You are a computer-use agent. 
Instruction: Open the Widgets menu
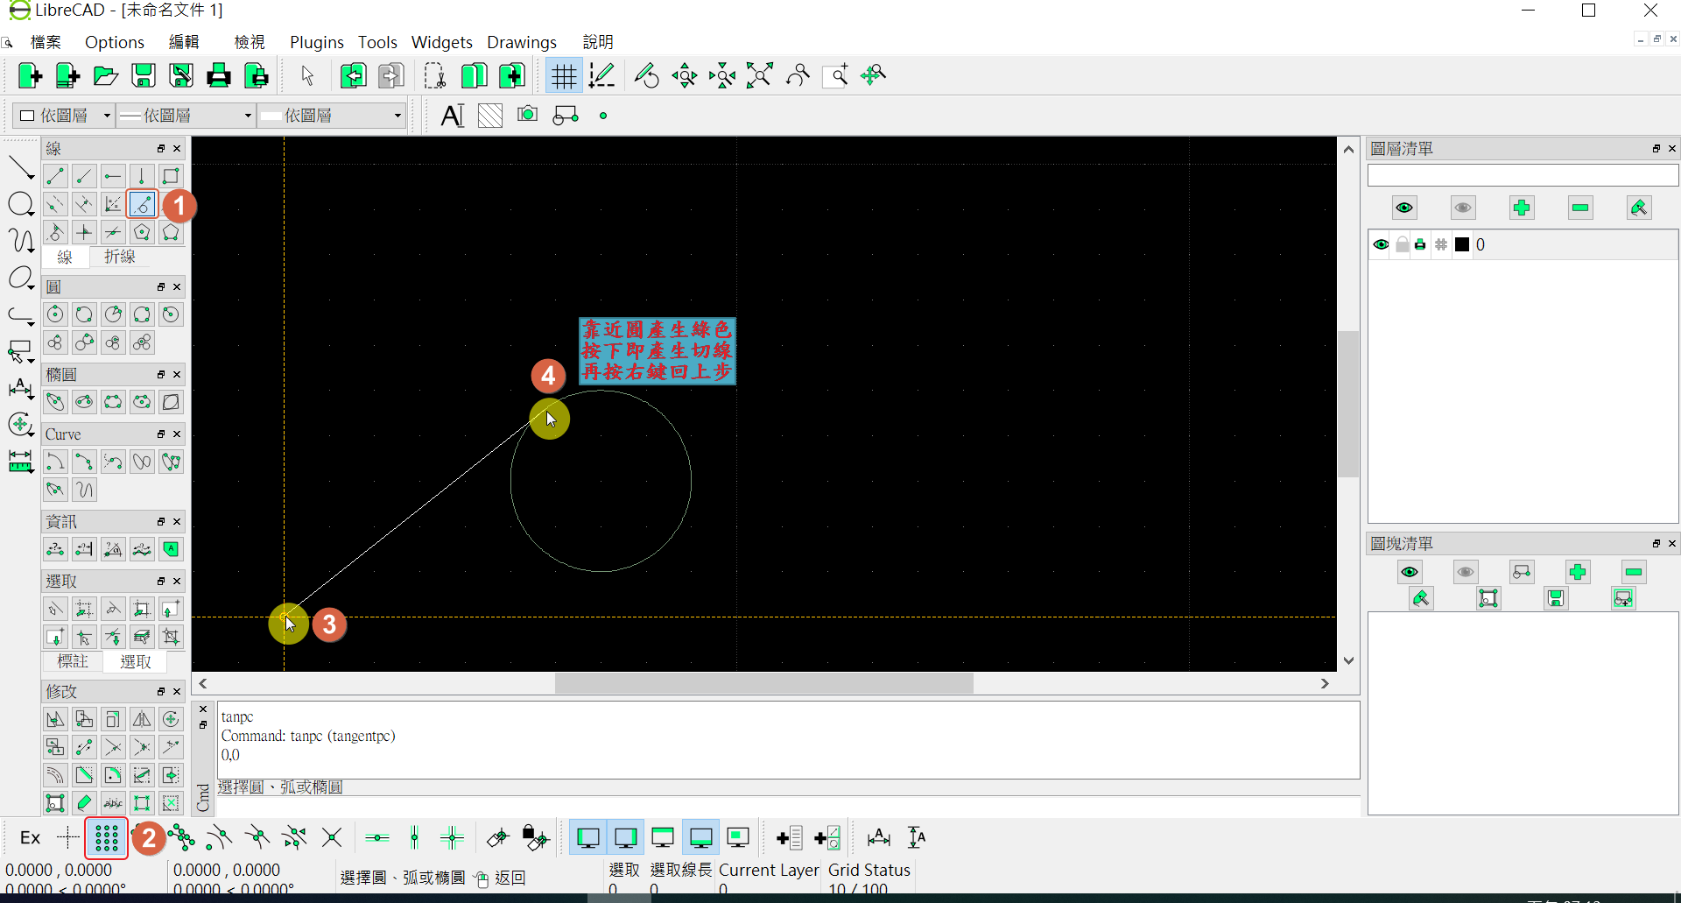[x=442, y=42]
